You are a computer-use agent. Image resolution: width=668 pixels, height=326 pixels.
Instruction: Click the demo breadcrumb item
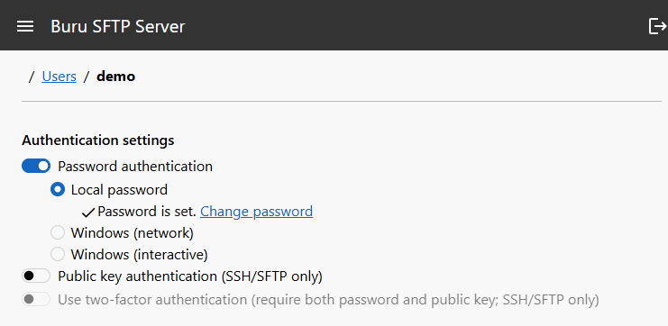[116, 77]
